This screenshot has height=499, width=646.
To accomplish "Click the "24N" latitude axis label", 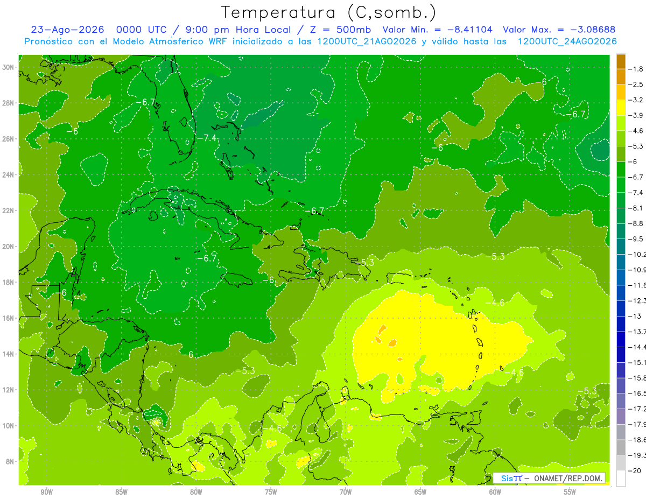I will coord(9,175).
